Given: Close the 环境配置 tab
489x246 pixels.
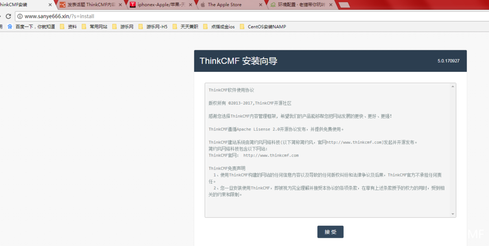Looking at the screenshot, I should (331, 5).
